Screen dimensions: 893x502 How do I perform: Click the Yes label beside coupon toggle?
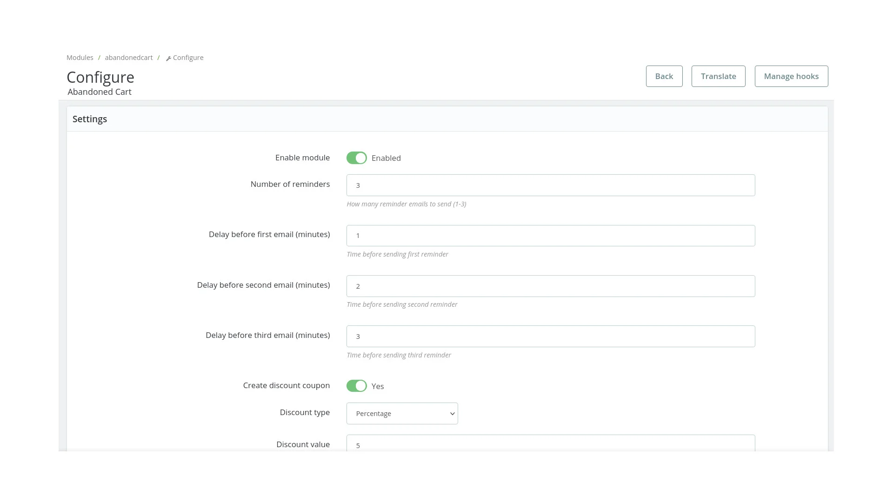click(x=378, y=386)
